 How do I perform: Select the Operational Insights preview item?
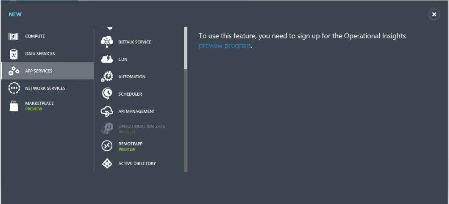(141, 127)
